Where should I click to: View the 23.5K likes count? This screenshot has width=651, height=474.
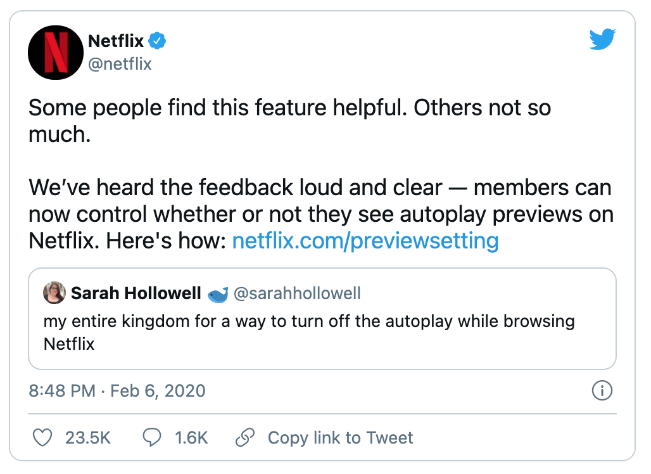coord(88,438)
